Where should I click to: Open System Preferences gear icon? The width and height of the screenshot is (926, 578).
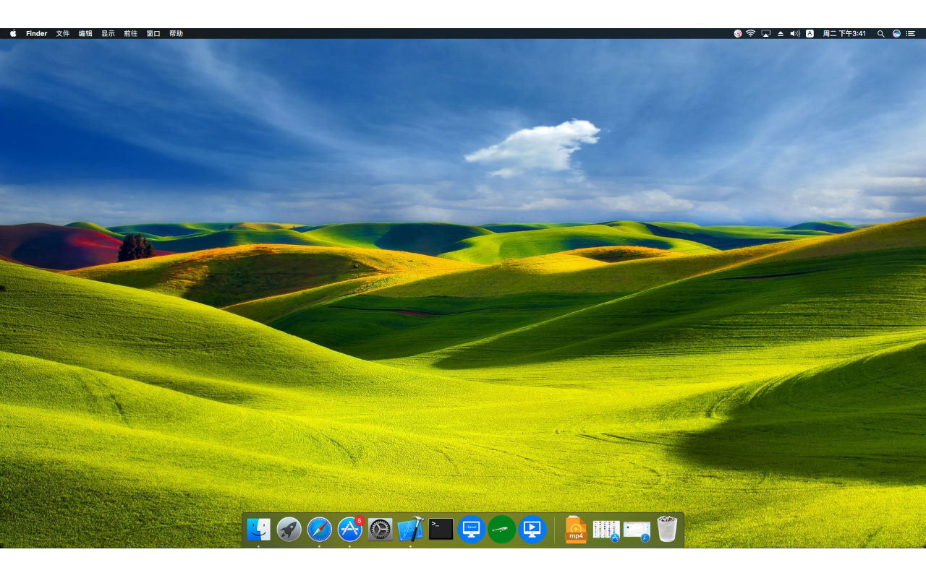pyautogui.click(x=380, y=530)
